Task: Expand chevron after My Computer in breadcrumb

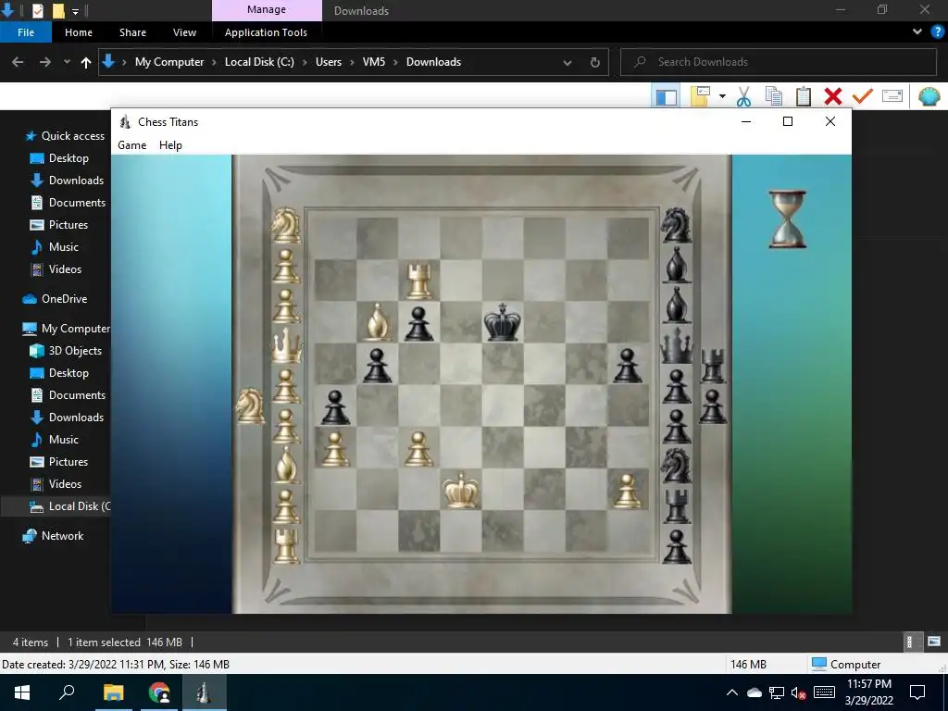Action: pos(214,62)
